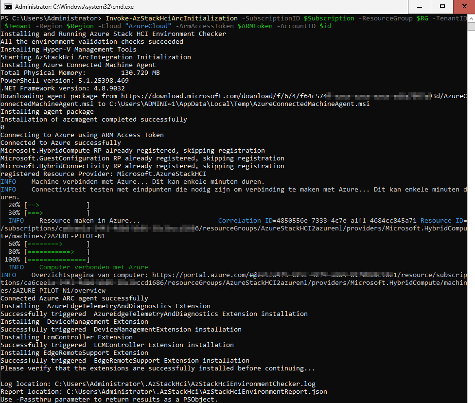Screen dimensions: 475x403
Task: Click the 100% progress bar line
Action: coord(47,259)
